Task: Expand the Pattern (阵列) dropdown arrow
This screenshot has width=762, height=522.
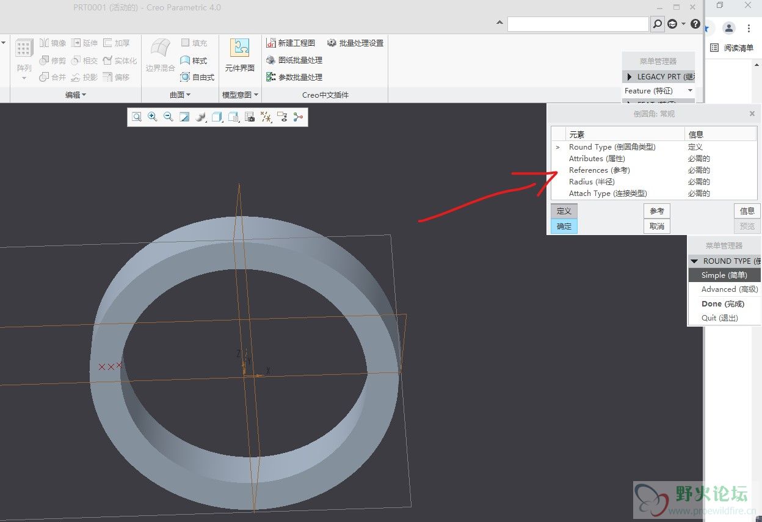Action: 24,78
